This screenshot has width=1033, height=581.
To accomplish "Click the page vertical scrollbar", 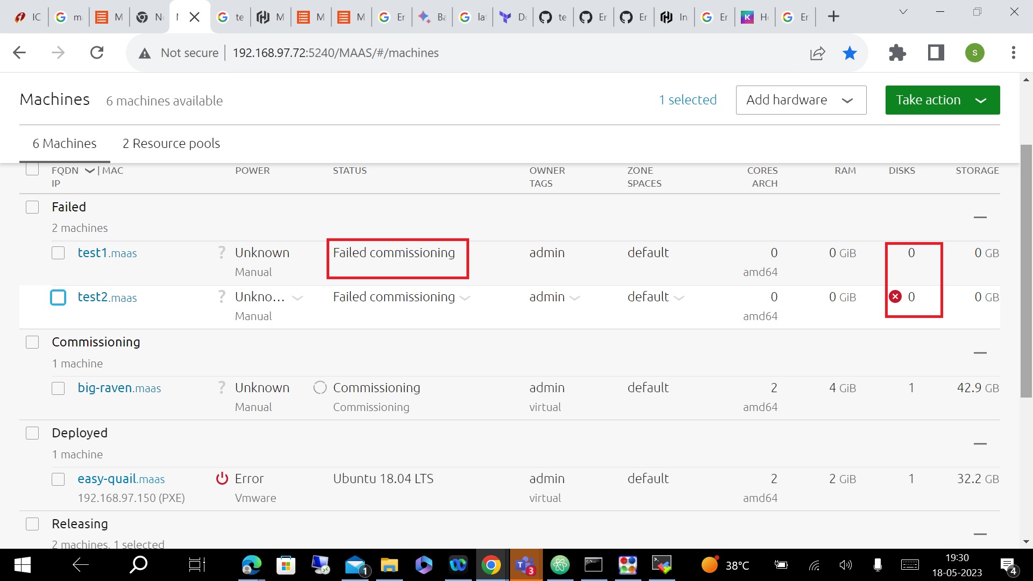I will [x=1026, y=269].
